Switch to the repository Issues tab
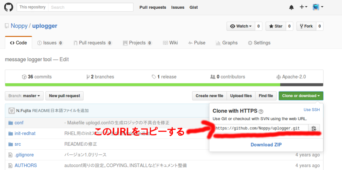 coord(50,43)
